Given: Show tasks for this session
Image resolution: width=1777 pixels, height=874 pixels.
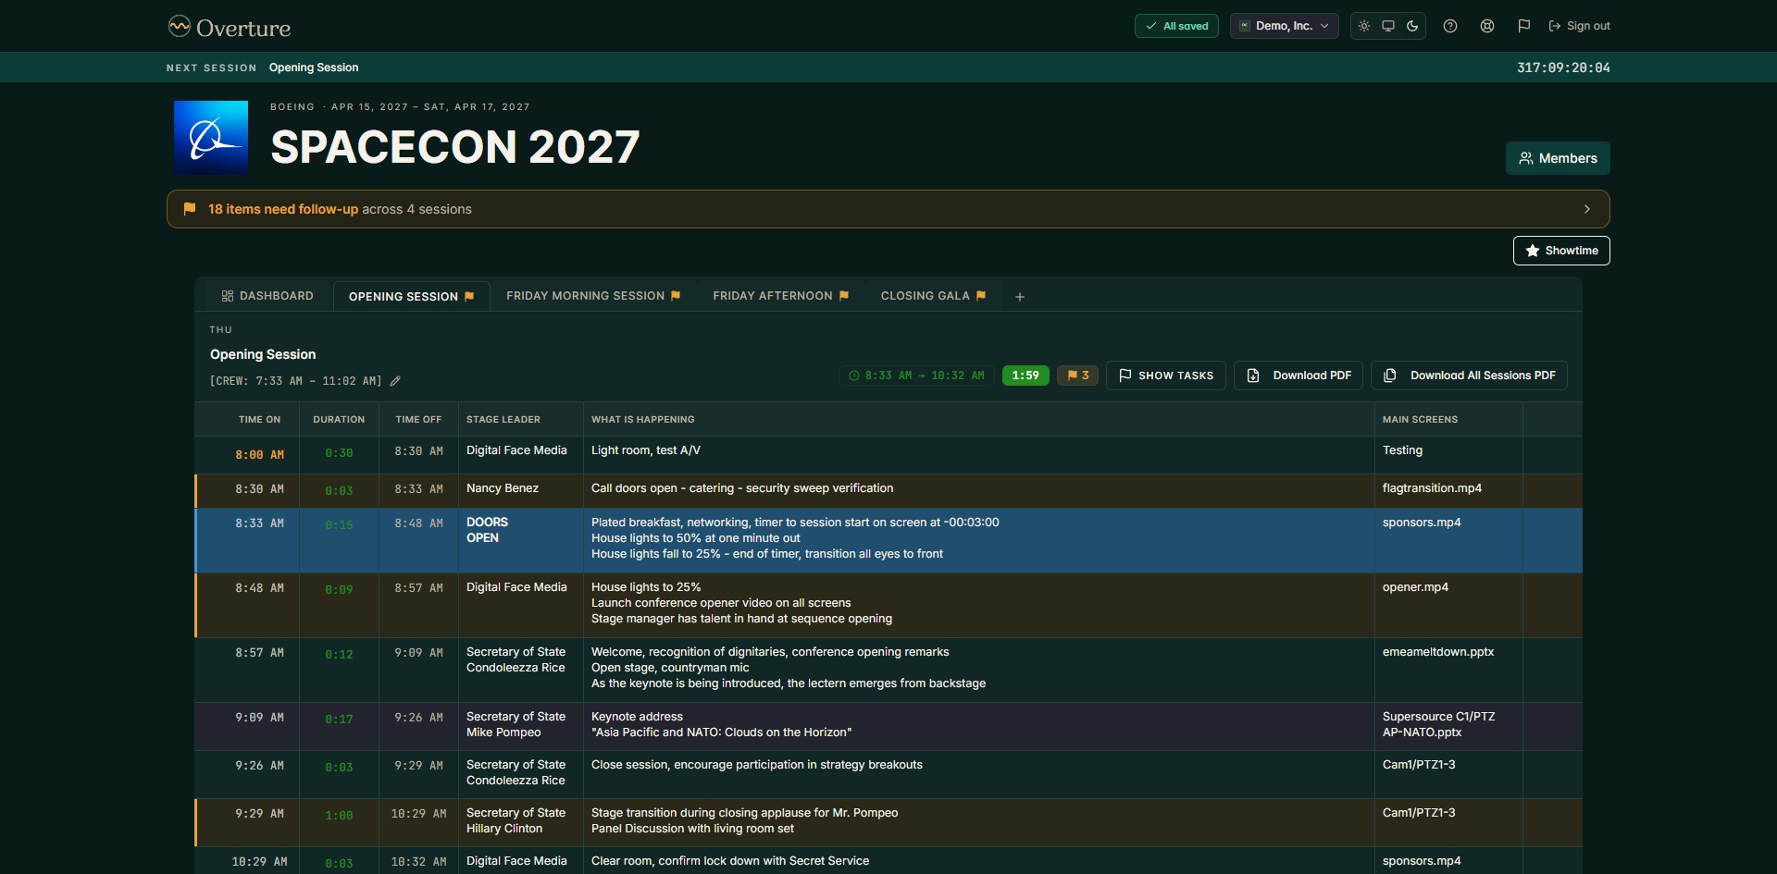Looking at the screenshot, I should (x=1166, y=375).
